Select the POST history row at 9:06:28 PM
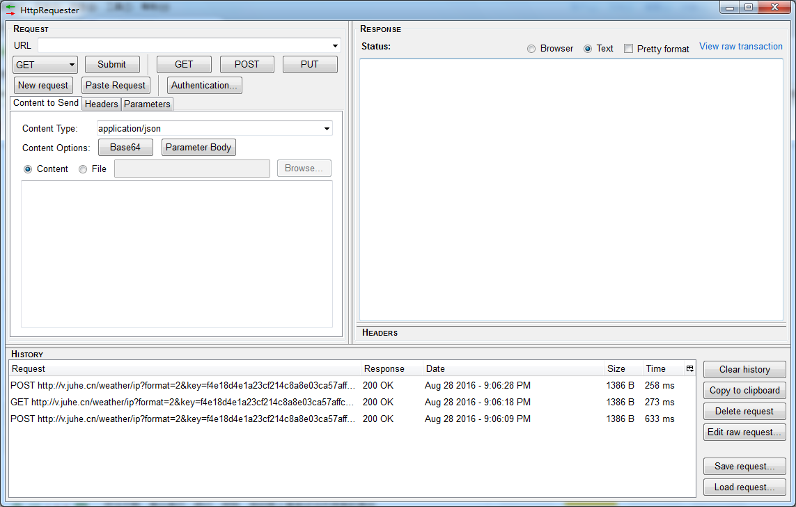 (x=352, y=386)
